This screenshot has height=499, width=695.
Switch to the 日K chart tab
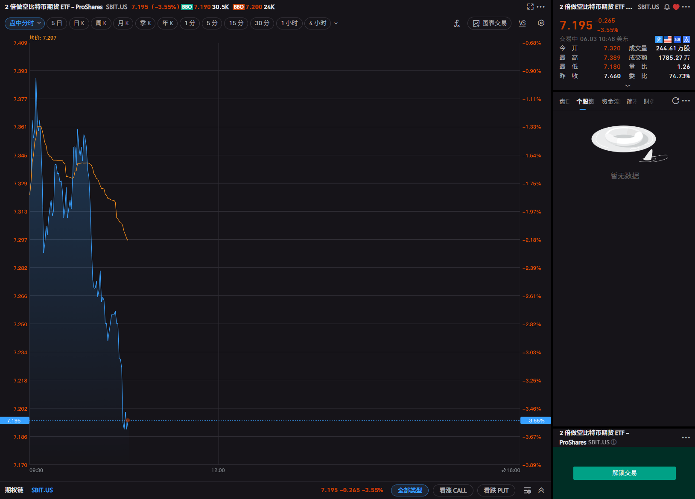79,23
